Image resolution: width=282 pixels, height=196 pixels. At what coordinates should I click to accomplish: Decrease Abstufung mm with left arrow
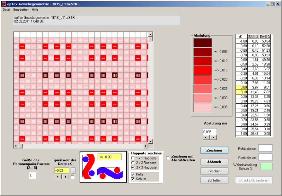point(206,137)
